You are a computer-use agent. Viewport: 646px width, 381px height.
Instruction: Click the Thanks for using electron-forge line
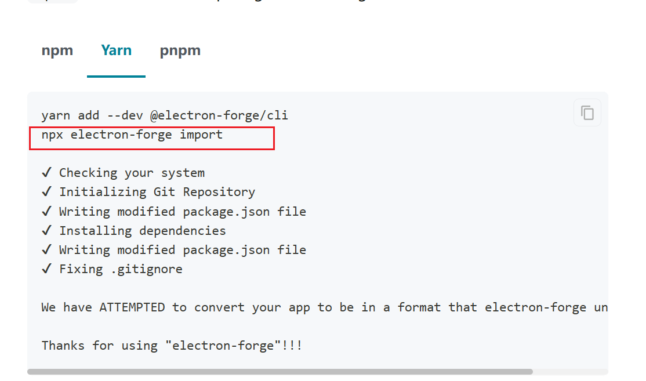pos(172,345)
